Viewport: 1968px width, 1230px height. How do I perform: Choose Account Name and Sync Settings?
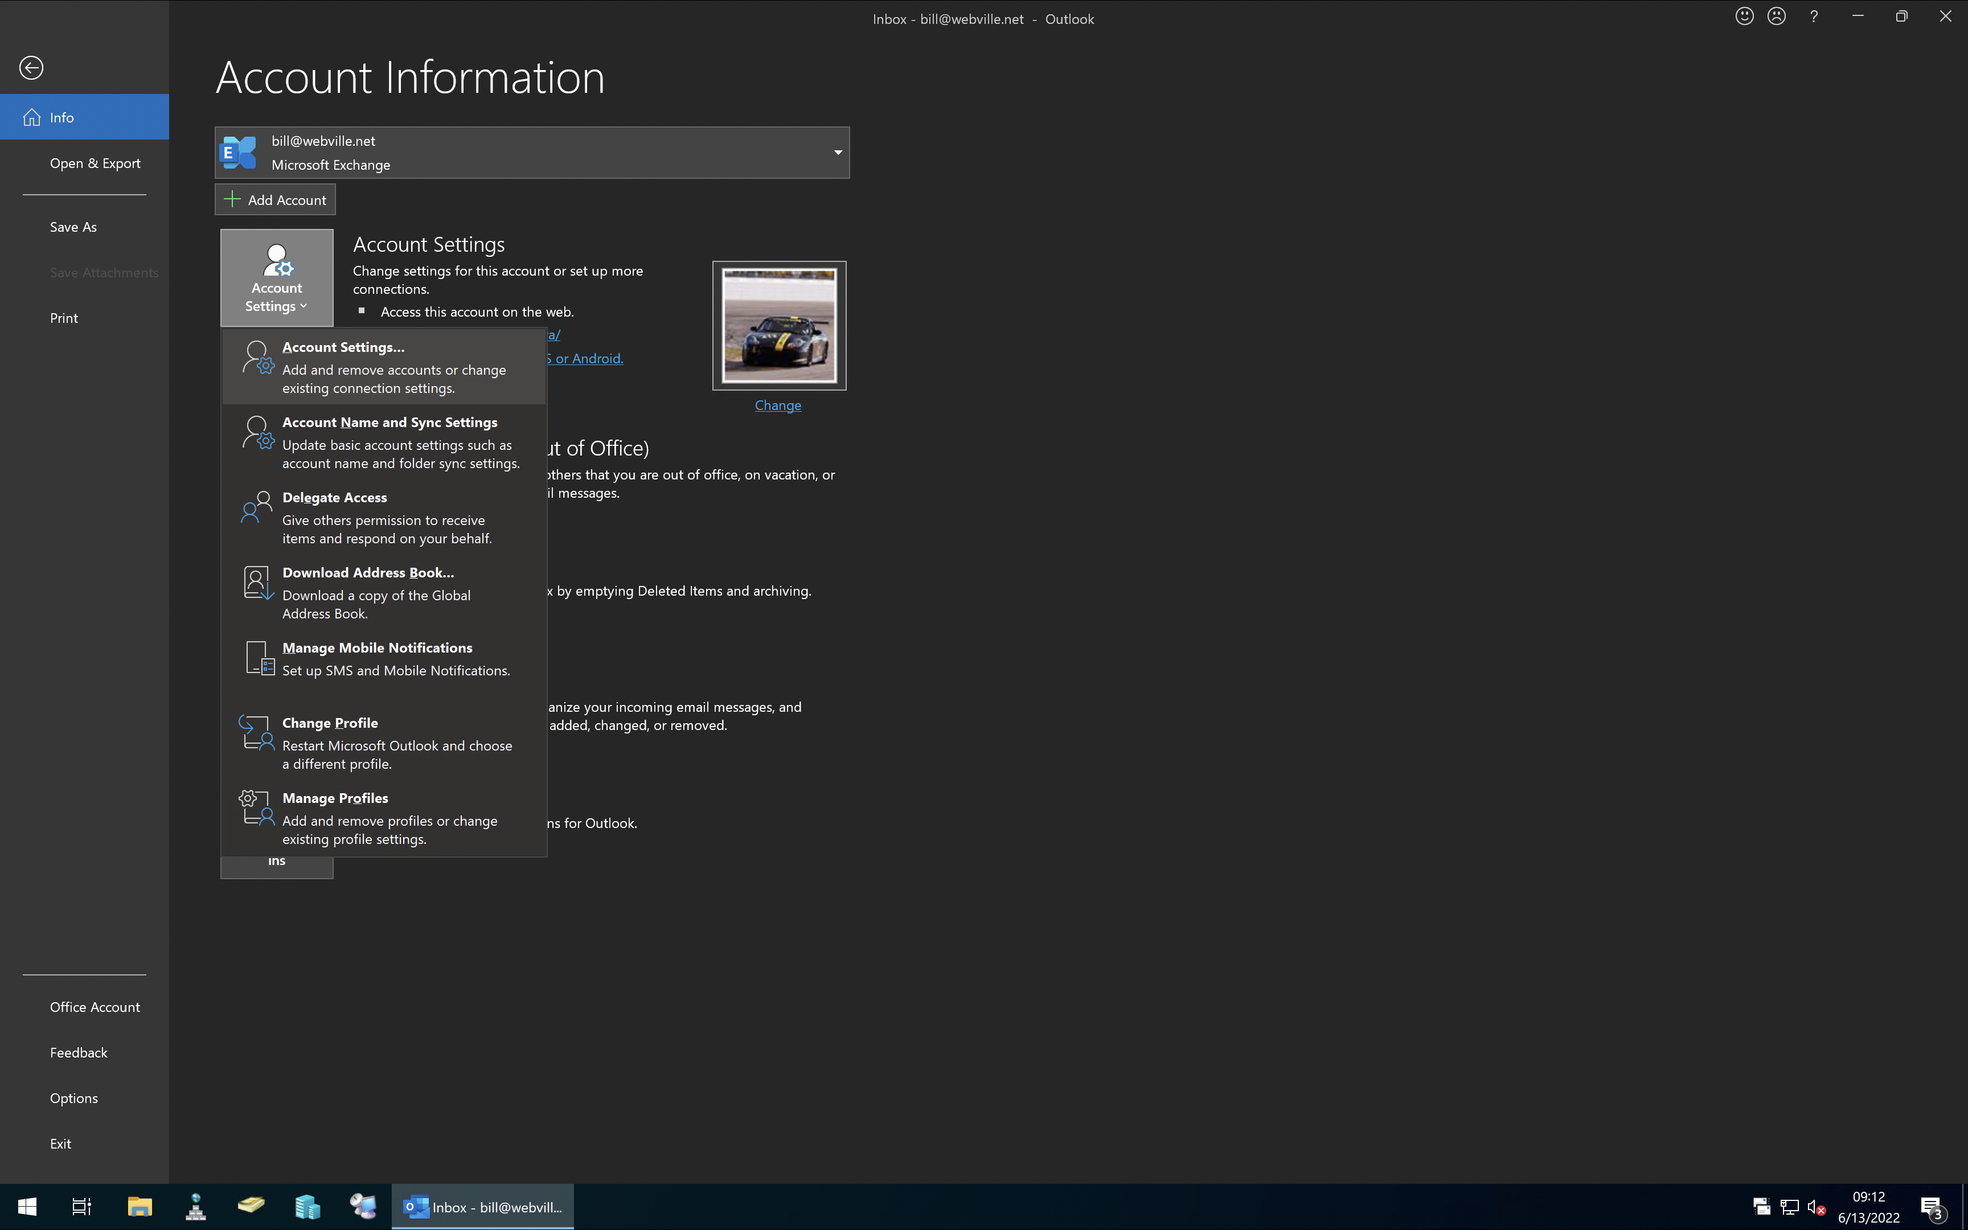point(384,442)
